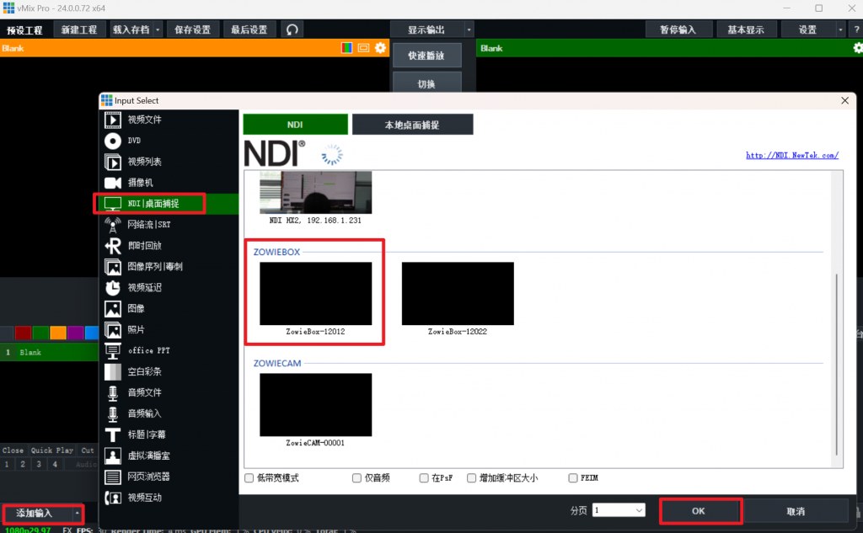This screenshot has height=533, width=863.
Task: Open the arrow next to 添加输入
Action: point(77,513)
